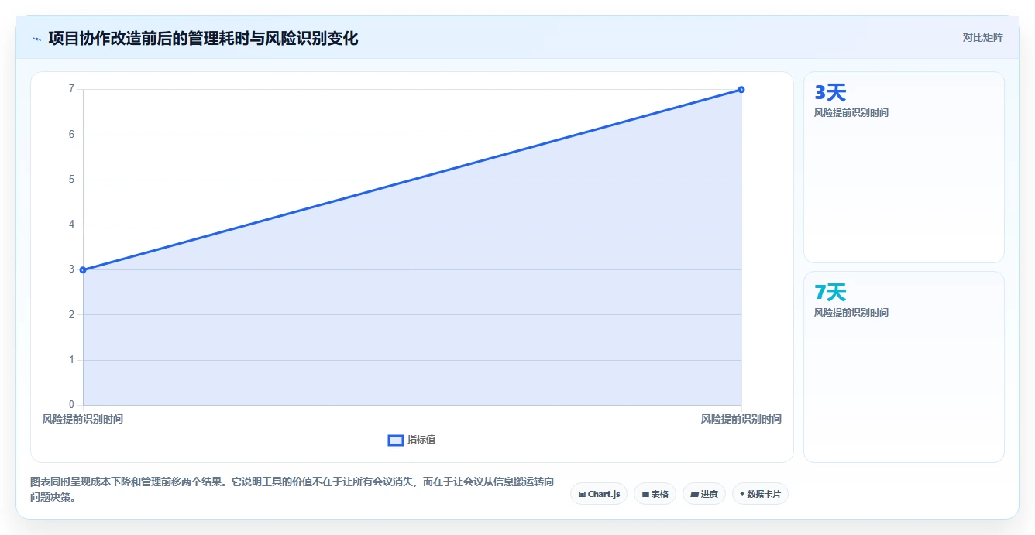1035x535 pixels.
Task: Click the y-axis label 0
Action: click(x=71, y=405)
